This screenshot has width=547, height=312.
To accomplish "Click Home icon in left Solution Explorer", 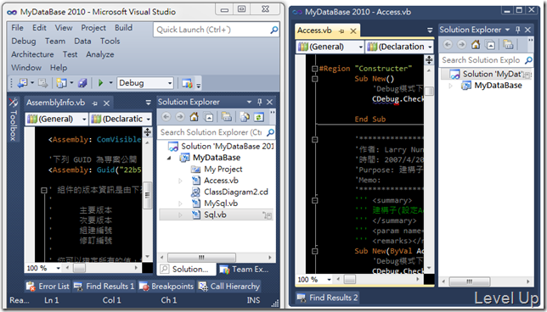I will pyautogui.click(x=194, y=117).
